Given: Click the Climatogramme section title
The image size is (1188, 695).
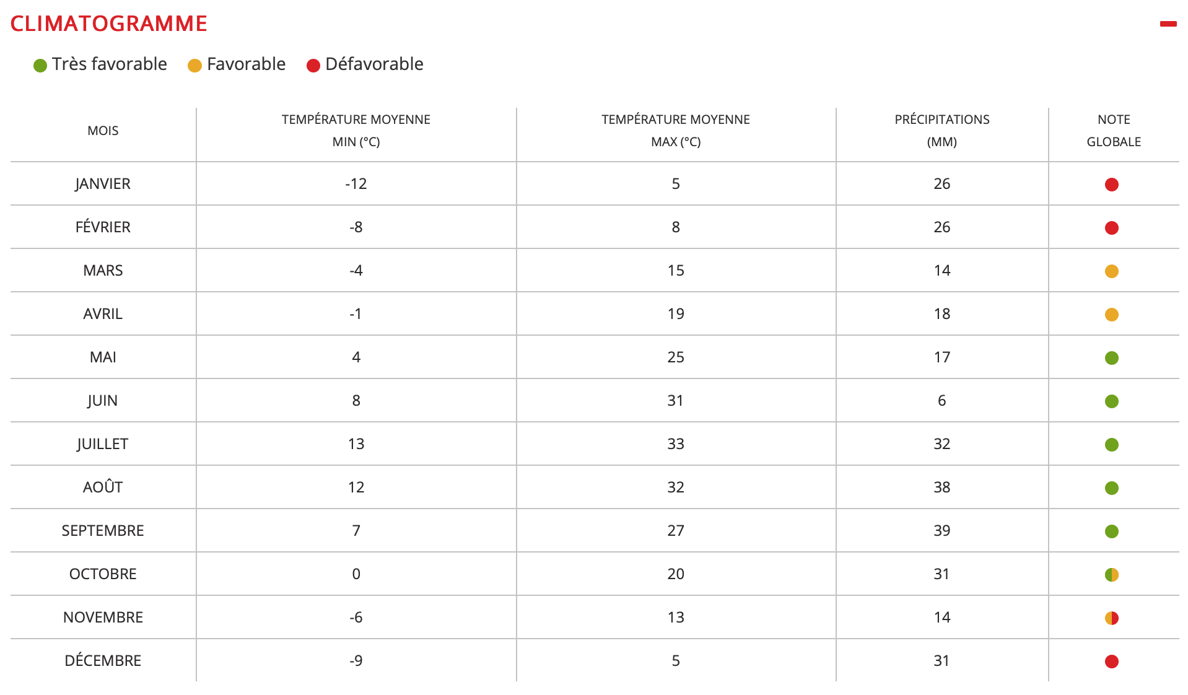Looking at the screenshot, I should (108, 24).
